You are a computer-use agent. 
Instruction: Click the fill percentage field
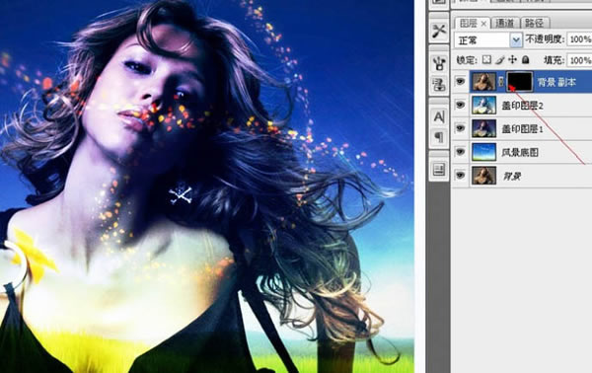pyautogui.click(x=579, y=60)
